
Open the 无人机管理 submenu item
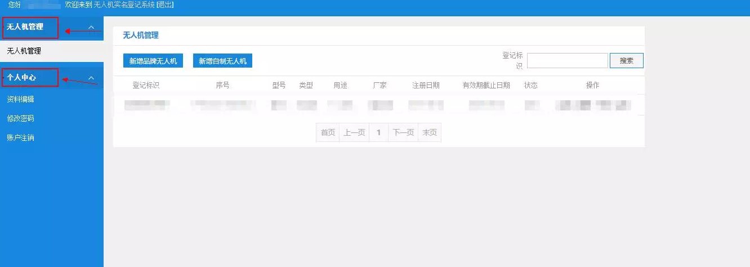[x=24, y=51]
